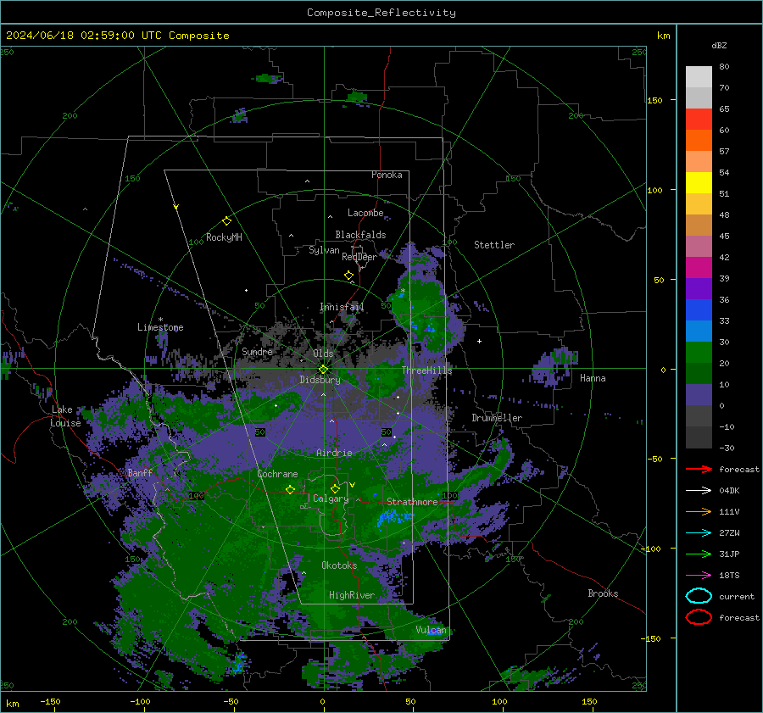Click the yellow diamond marker below RedDeer
This screenshot has height=713, width=763.
tap(348, 276)
